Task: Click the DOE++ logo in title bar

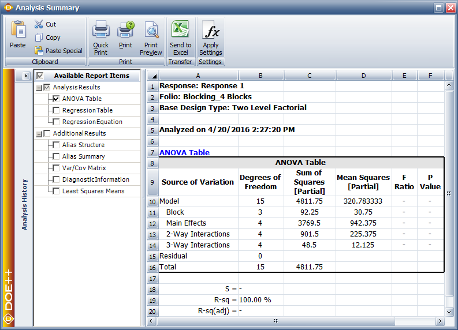Action: coord(8,7)
